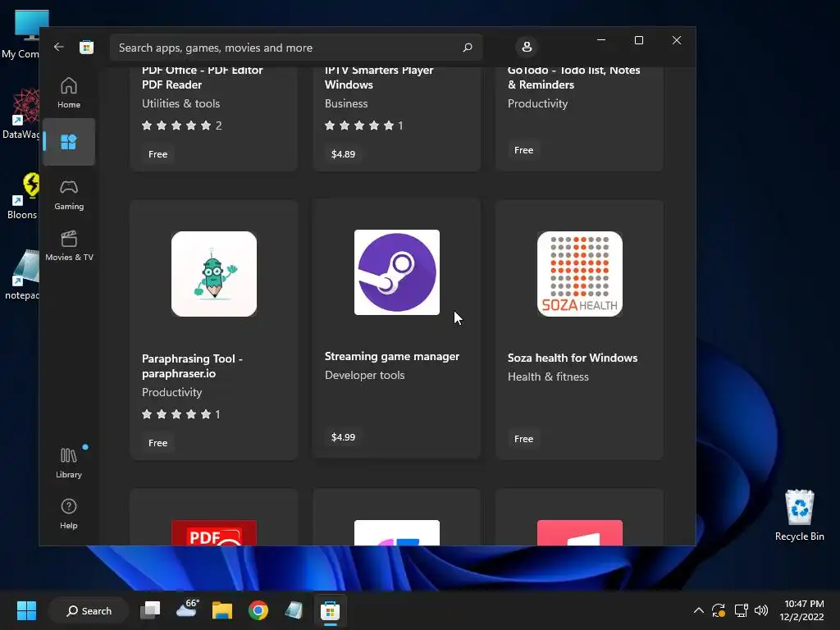840x630 pixels.
Task: Open Home in the Store sidebar
Action: (x=69, y=94)
